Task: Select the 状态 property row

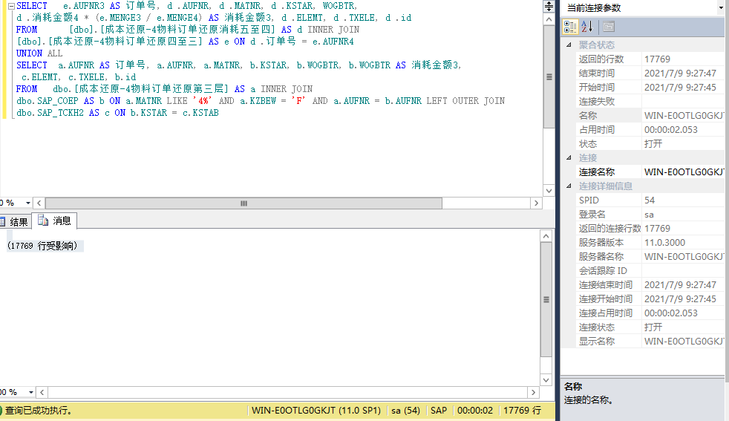Action: [x=650, y=143]
